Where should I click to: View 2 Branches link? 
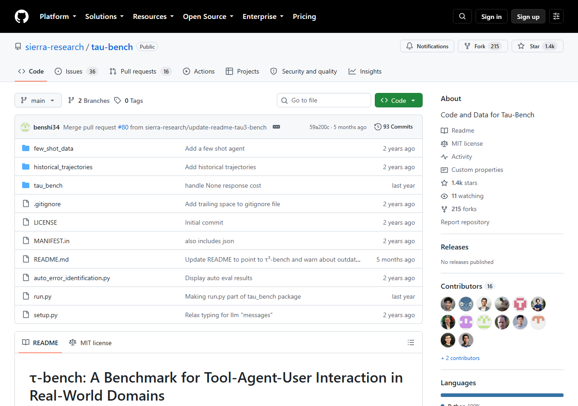(89, 101)
